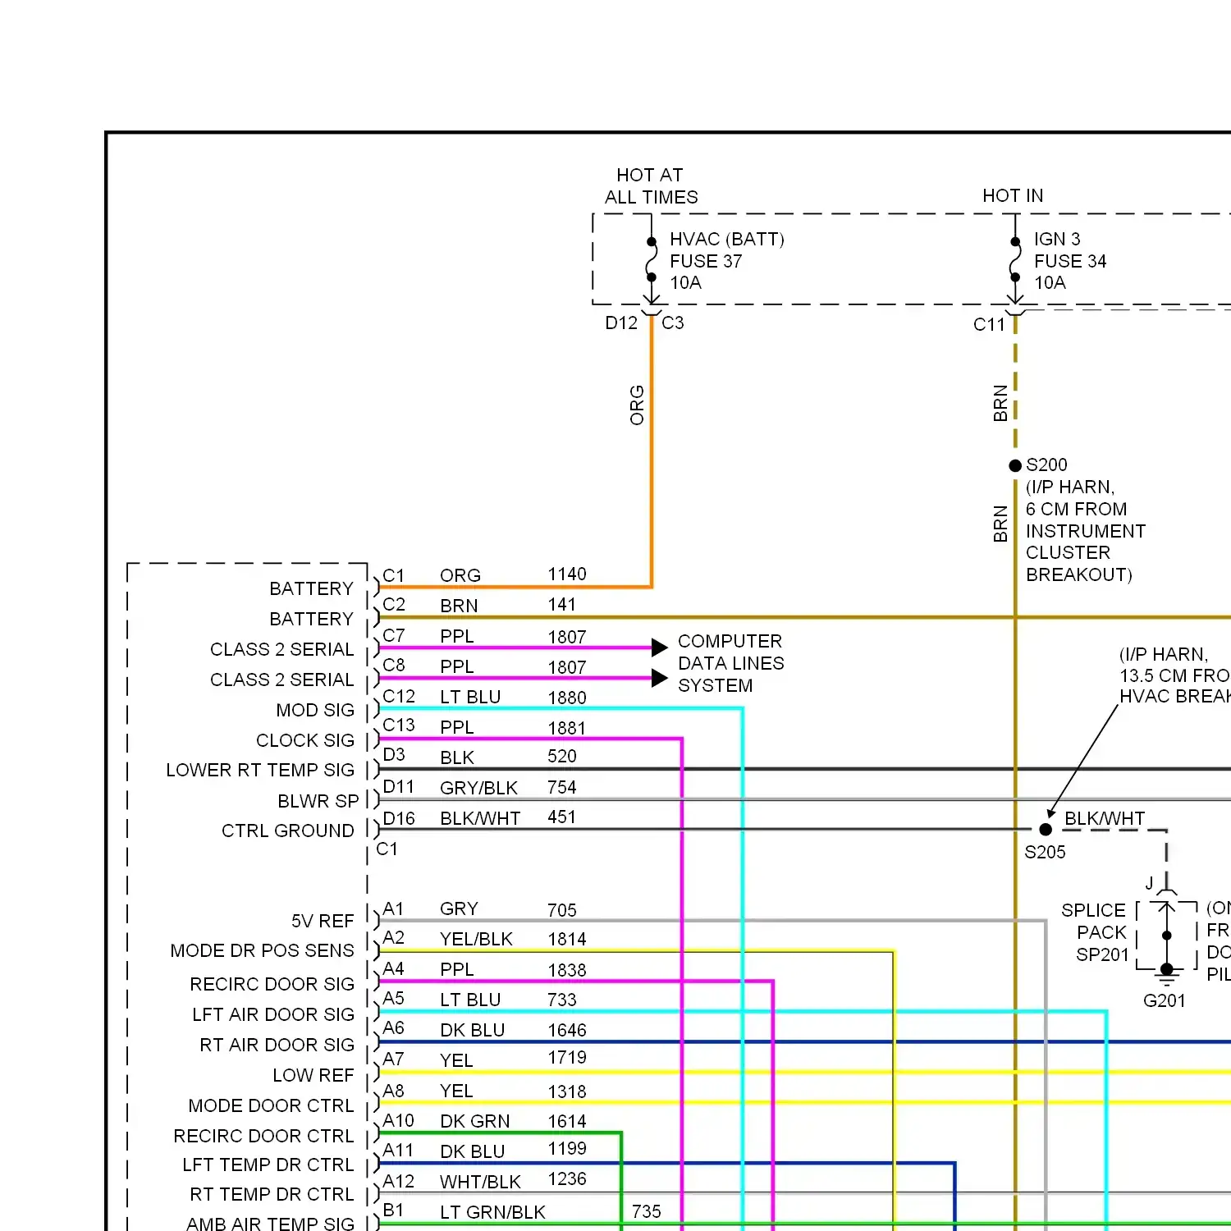Click wire number '451'
The image size is (1231, 1231).
(x=562, y=817)
